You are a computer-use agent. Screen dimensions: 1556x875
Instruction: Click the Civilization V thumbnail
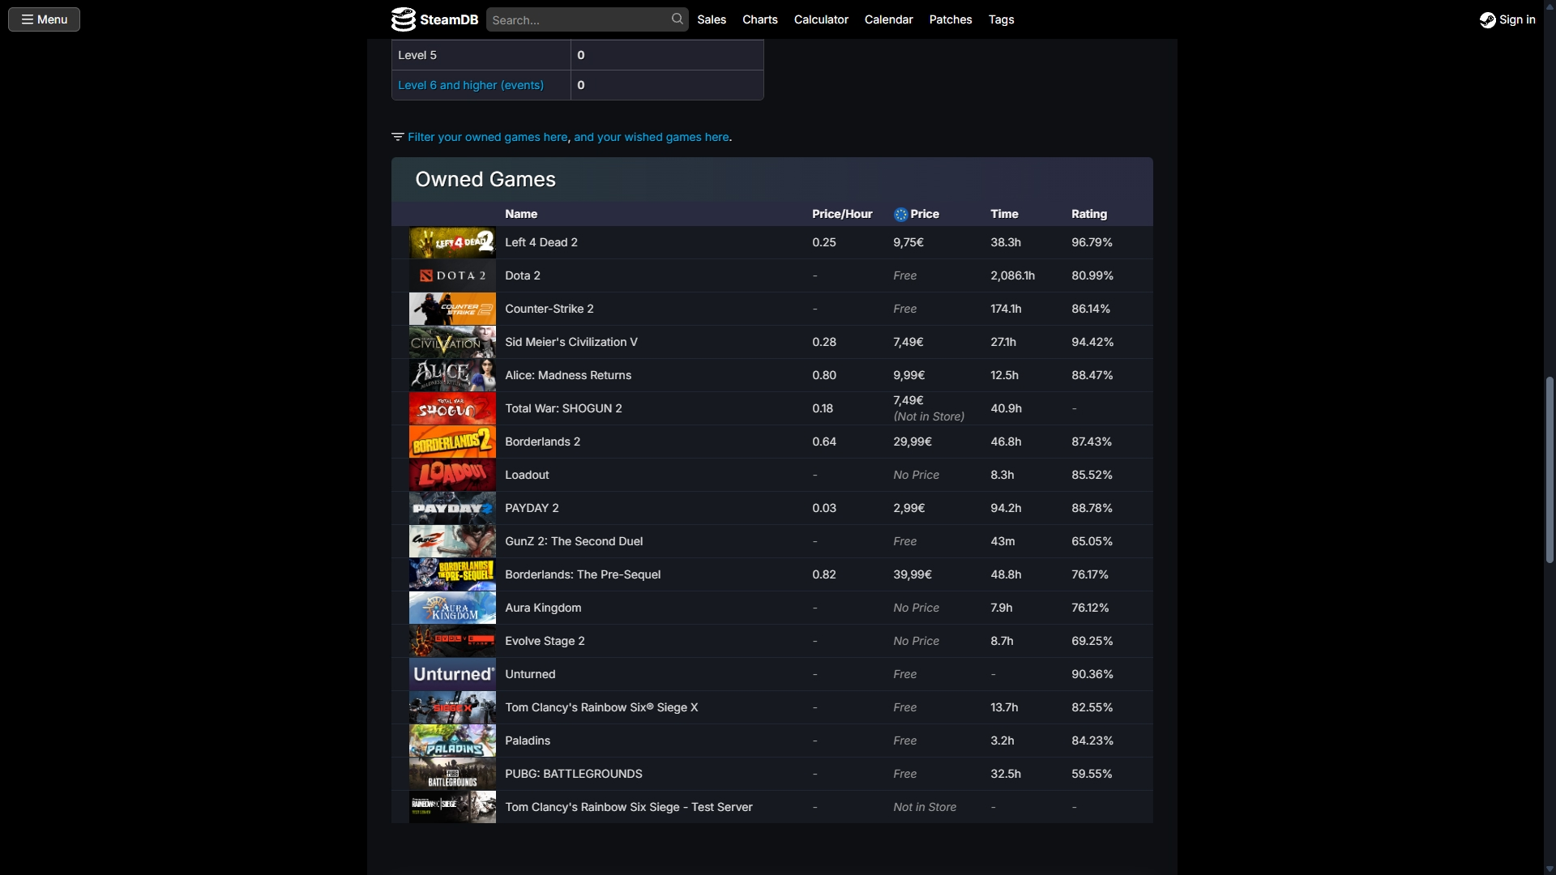pyautogui.click(x=452, y=342)
